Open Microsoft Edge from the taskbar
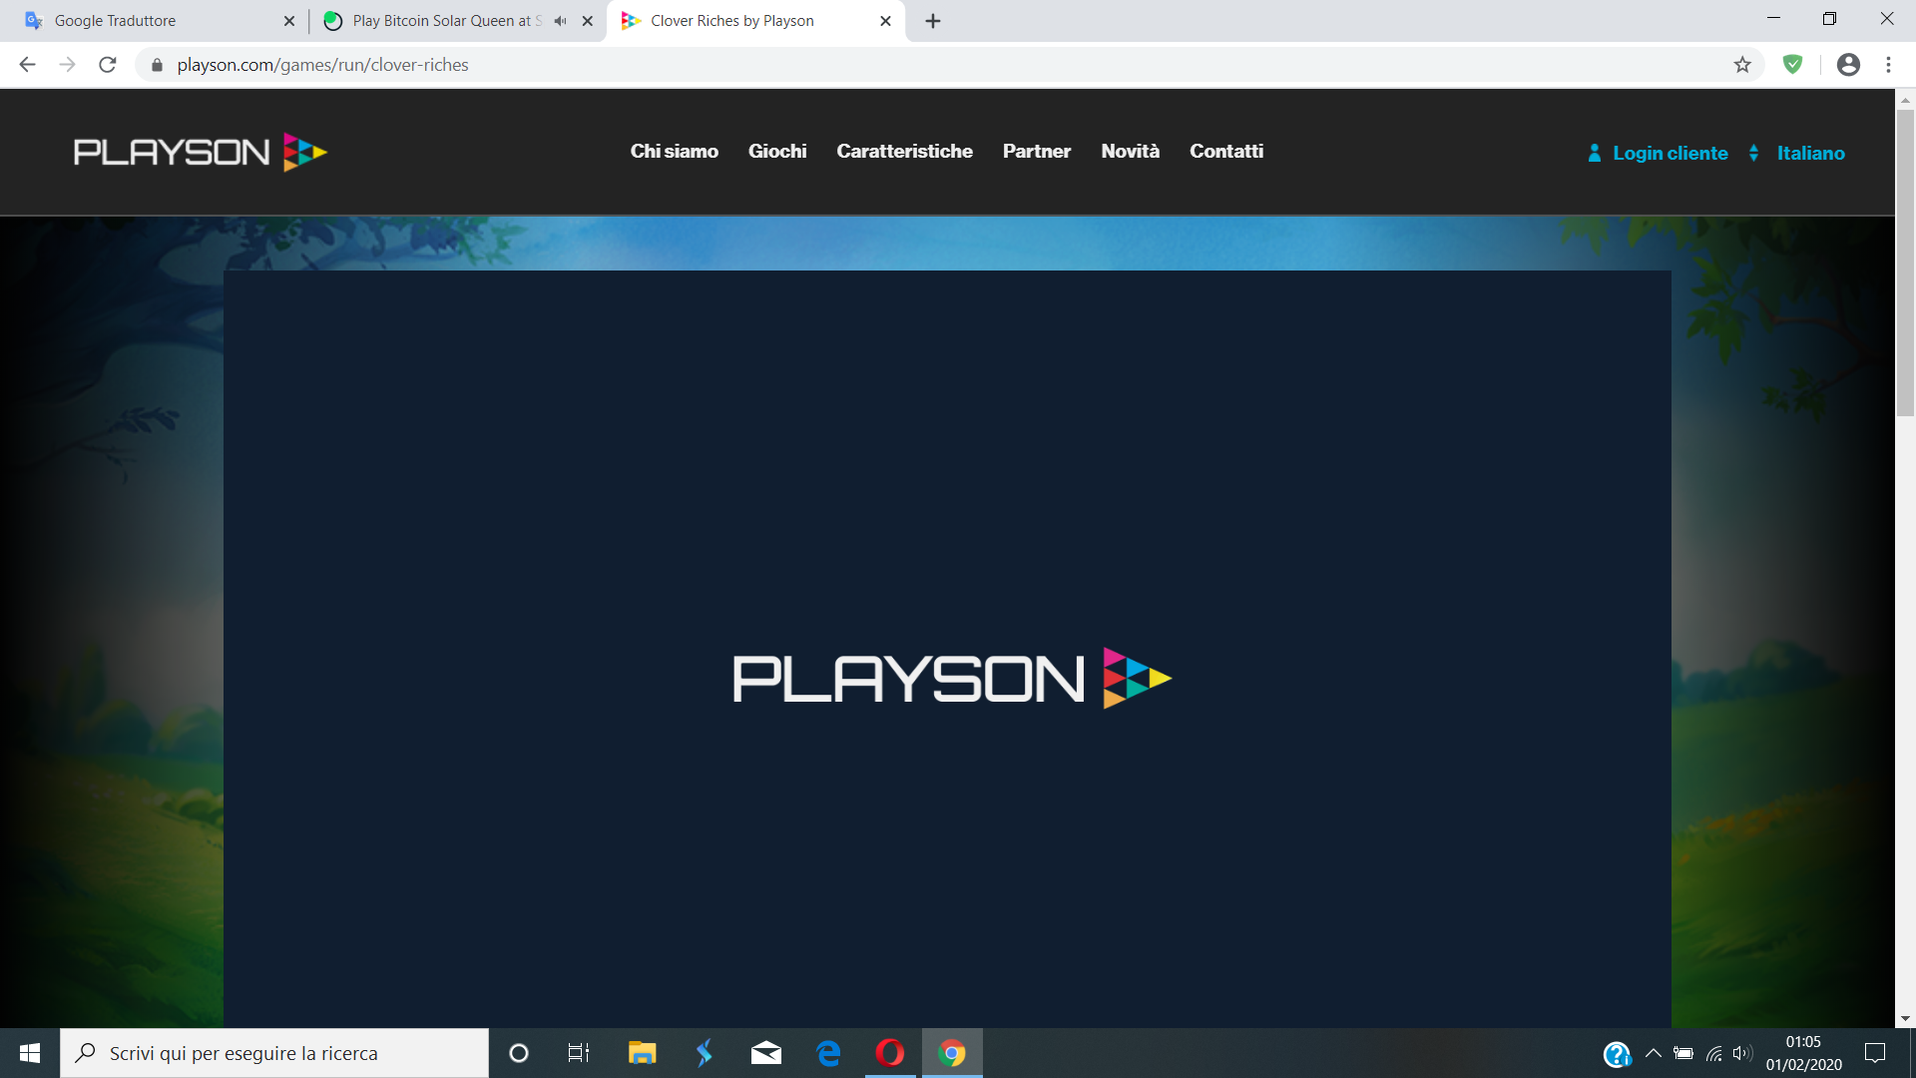The image size is (1916, 1078). (828, 1053)
